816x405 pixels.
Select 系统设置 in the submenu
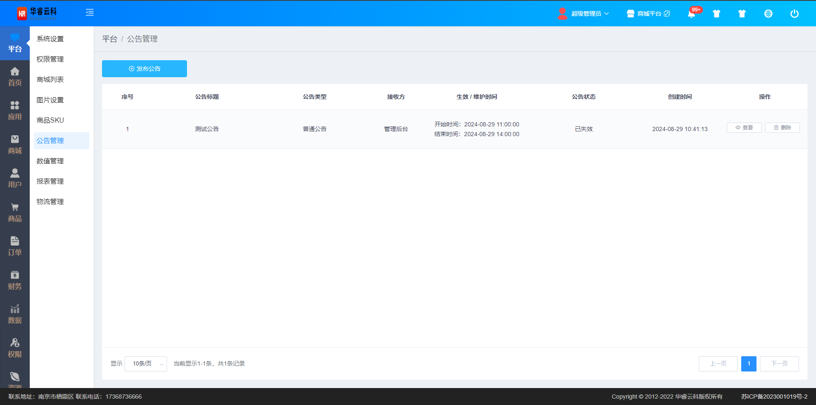click(x=50, y=39)
